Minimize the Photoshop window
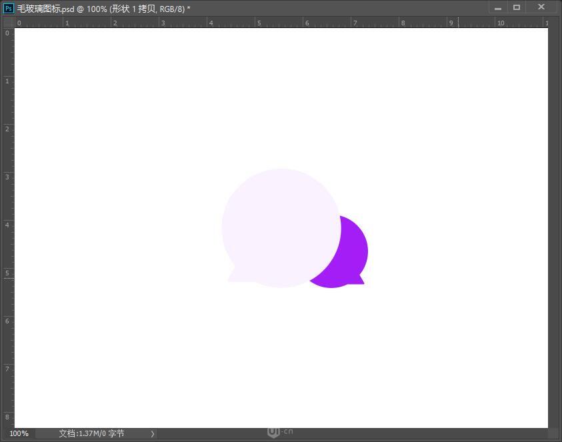562x442 pixels. point(498,7)
